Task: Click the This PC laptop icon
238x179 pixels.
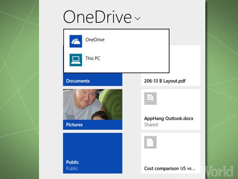Action: [x=76, y=60]
